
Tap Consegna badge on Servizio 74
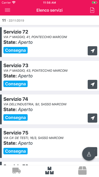point(15,117)
